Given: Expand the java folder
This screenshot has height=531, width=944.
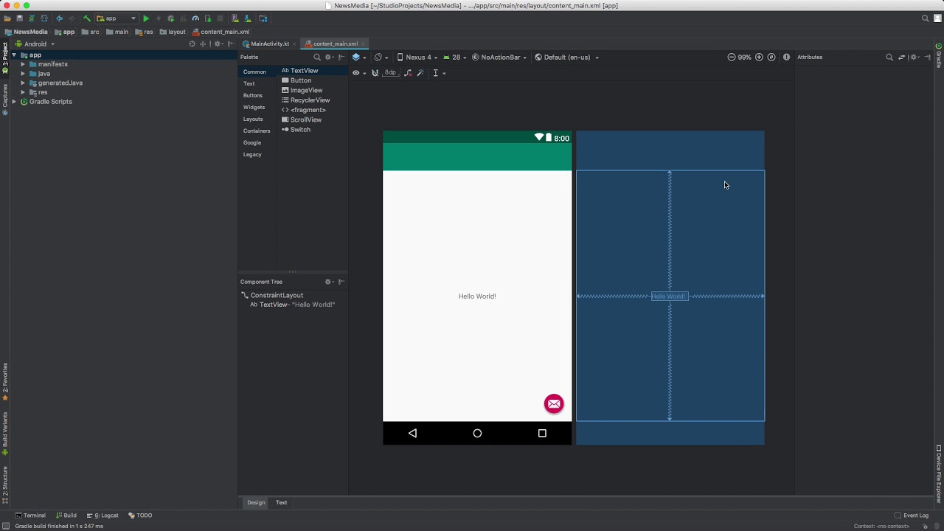Looking at the screenshot, I should pos(23,74).
